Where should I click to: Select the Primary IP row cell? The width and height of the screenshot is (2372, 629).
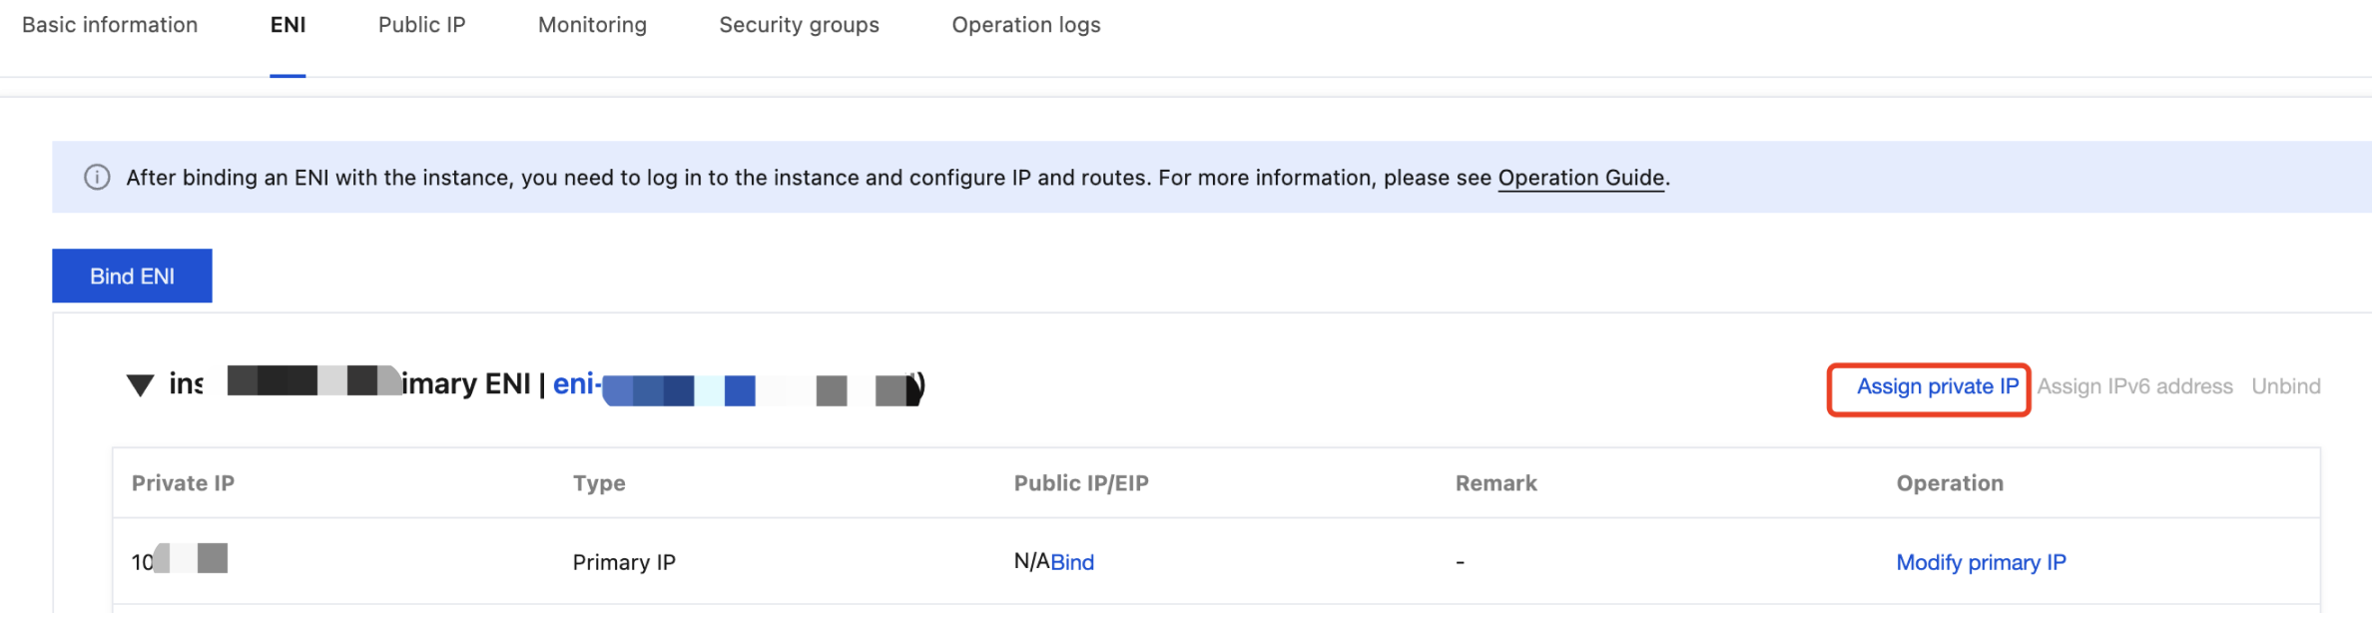point(624,562)
